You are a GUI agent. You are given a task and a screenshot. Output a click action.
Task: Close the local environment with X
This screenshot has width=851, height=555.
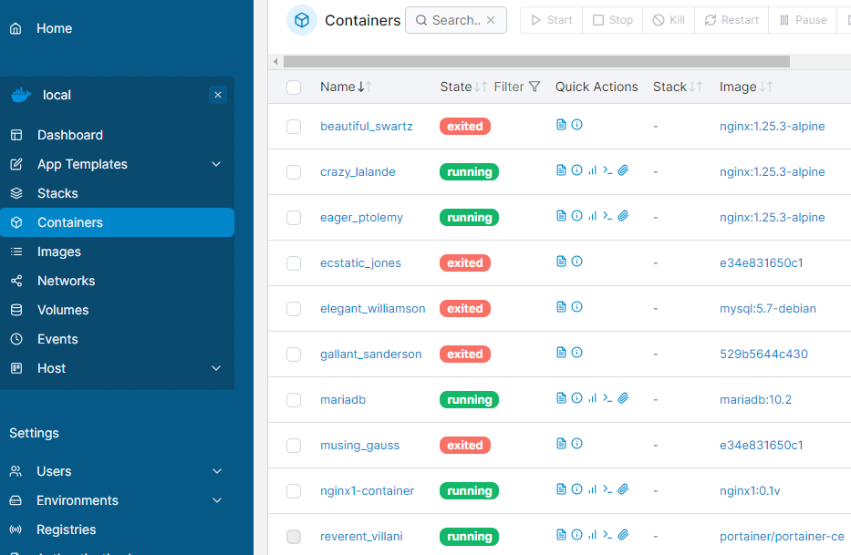point(218,95)
